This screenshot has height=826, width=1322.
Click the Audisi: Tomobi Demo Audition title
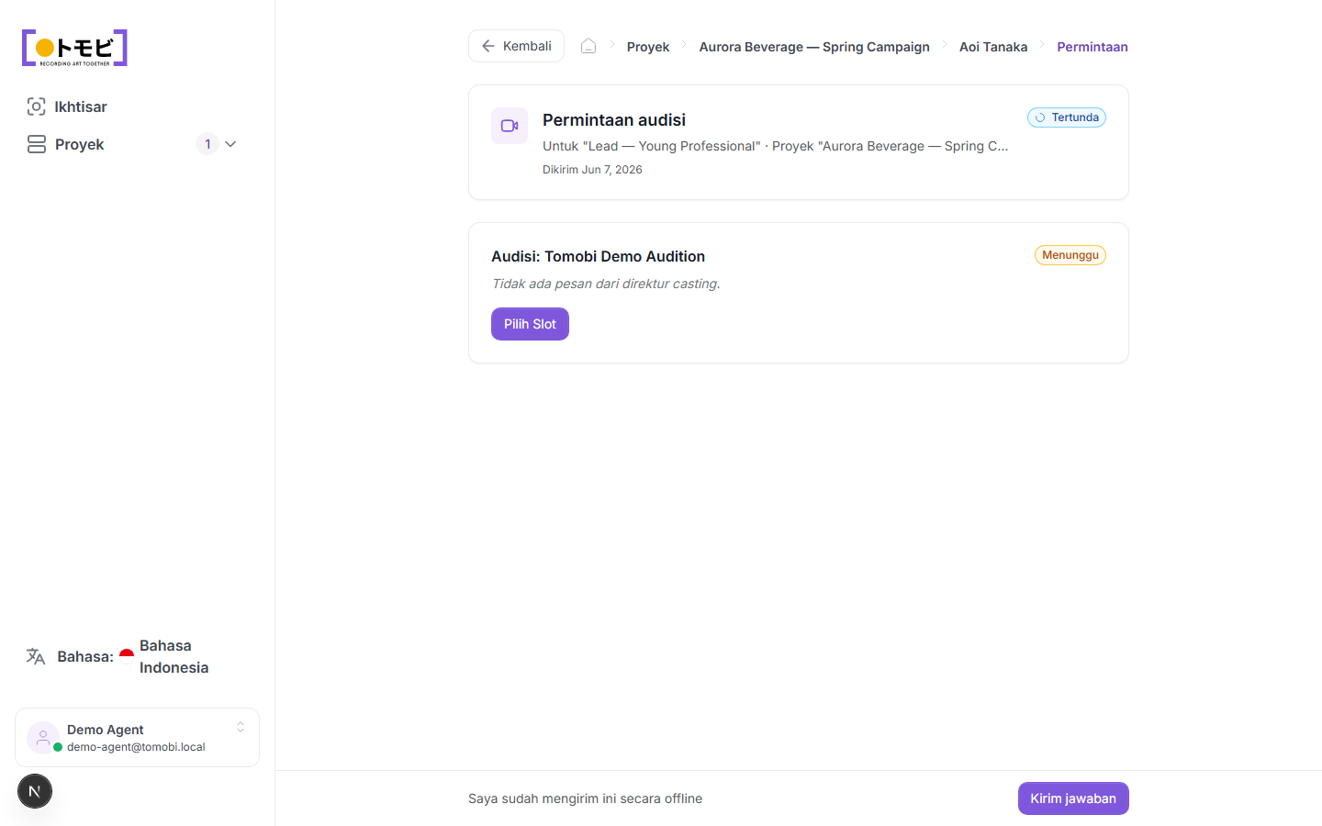point(598,257)
